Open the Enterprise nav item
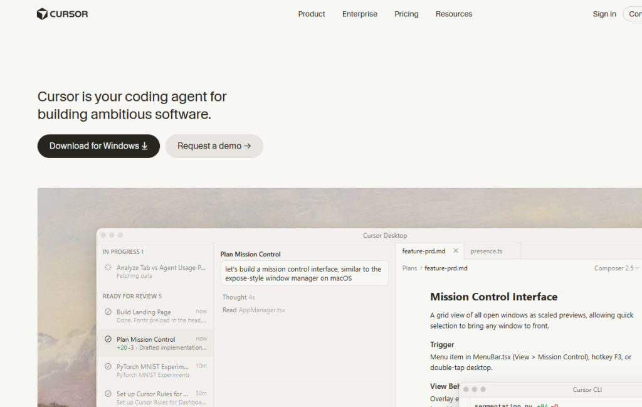This screenshot has width=642, height=407. 359,14
